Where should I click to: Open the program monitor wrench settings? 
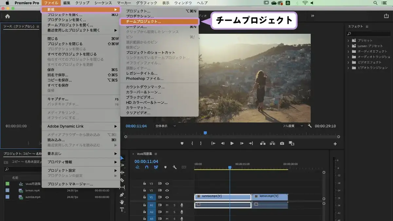(x=310, y=126)
